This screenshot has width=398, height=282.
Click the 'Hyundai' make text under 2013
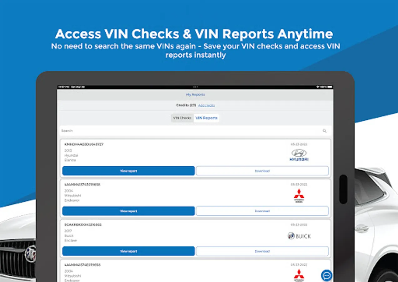pos(71,155)
